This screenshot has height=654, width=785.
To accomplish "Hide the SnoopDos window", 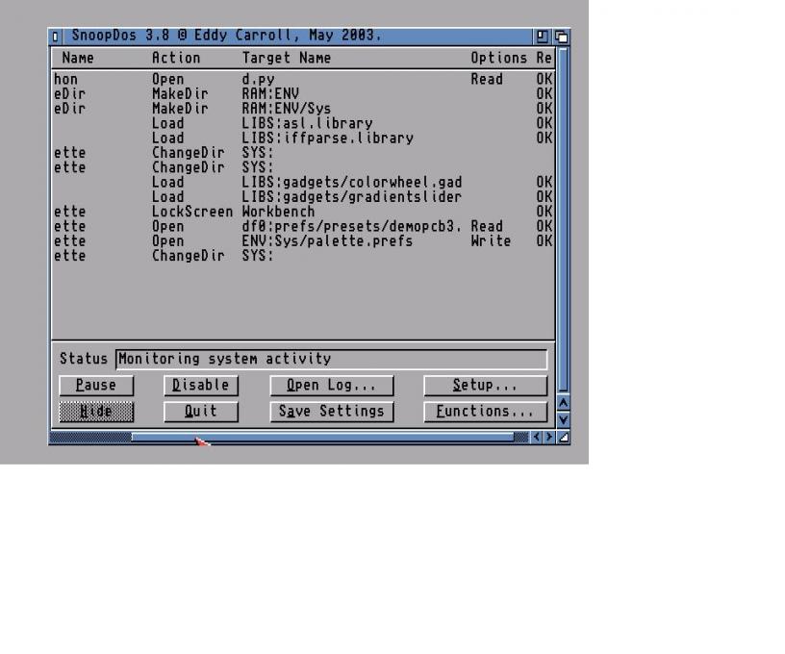I will 96,412.
